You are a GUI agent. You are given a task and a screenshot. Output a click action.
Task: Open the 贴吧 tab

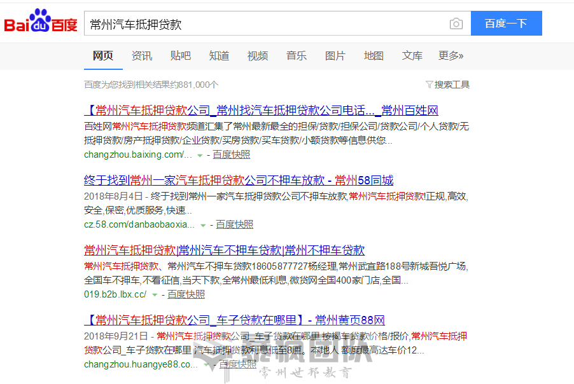(181, 55)
